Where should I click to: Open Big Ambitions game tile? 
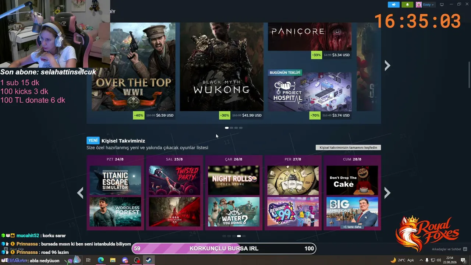tap(352, 211)
